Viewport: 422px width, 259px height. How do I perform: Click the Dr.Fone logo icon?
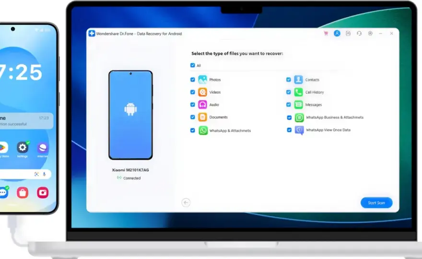[x=92, y=34]
